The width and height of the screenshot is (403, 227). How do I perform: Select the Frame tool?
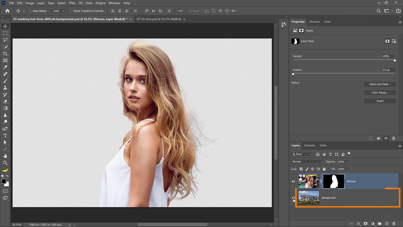click(x=5, y=60)
